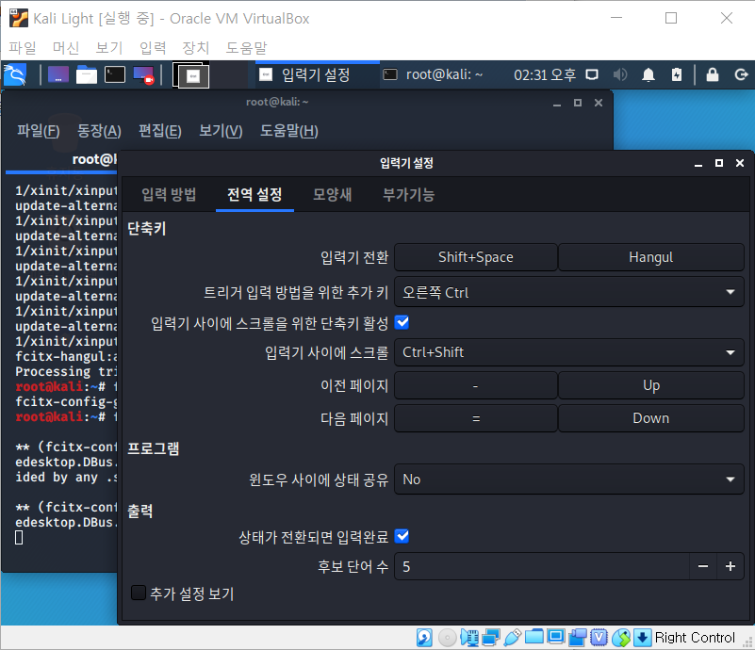Open the 'No' share state among windows dropdown
This screenshot has width=755, height=650.
[x=568, y=479]
